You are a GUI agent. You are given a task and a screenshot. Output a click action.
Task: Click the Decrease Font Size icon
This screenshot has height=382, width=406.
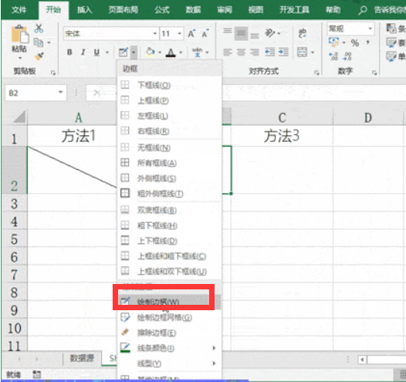click(205, 34)
